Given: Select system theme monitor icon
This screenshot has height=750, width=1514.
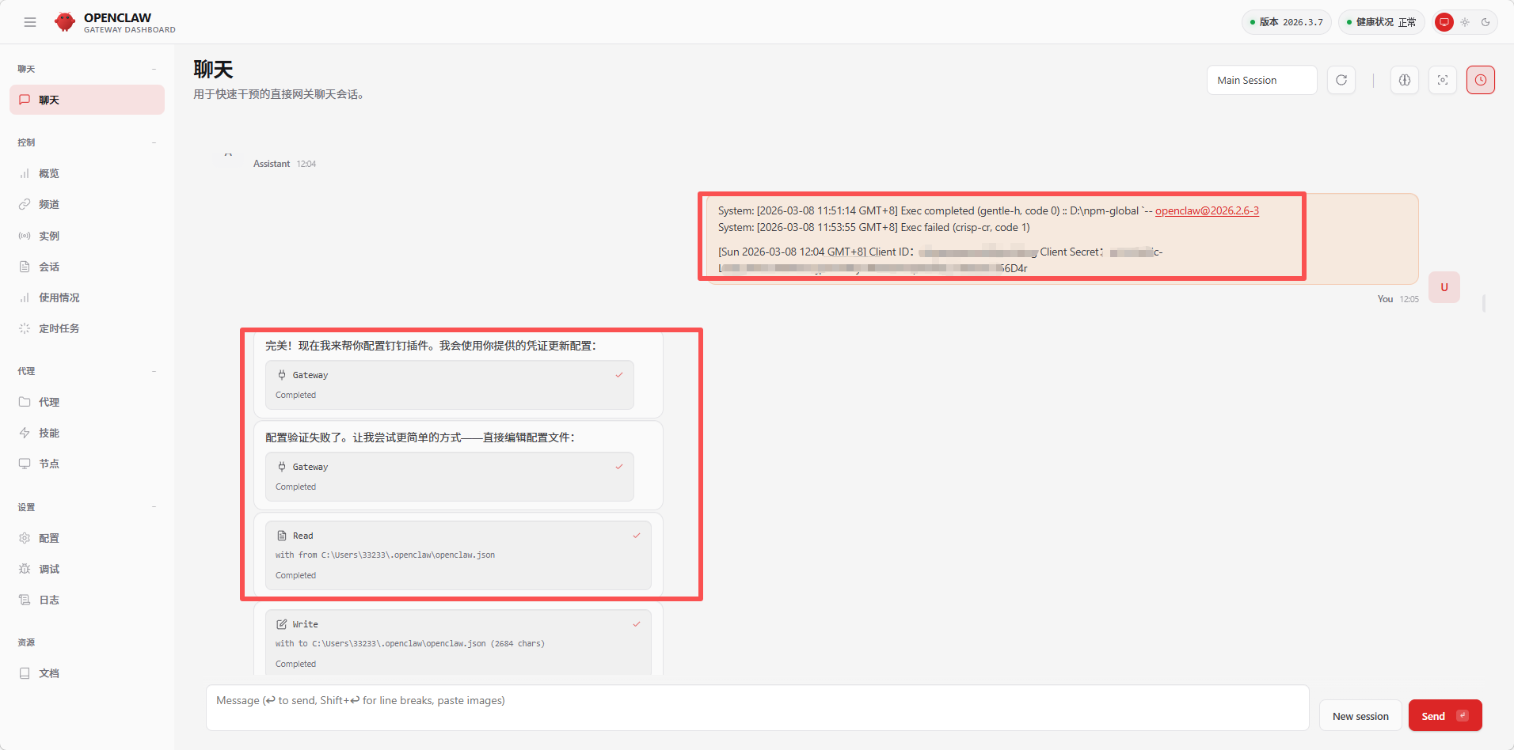Looking at the screenshot, I should (x=1444, y=22).
